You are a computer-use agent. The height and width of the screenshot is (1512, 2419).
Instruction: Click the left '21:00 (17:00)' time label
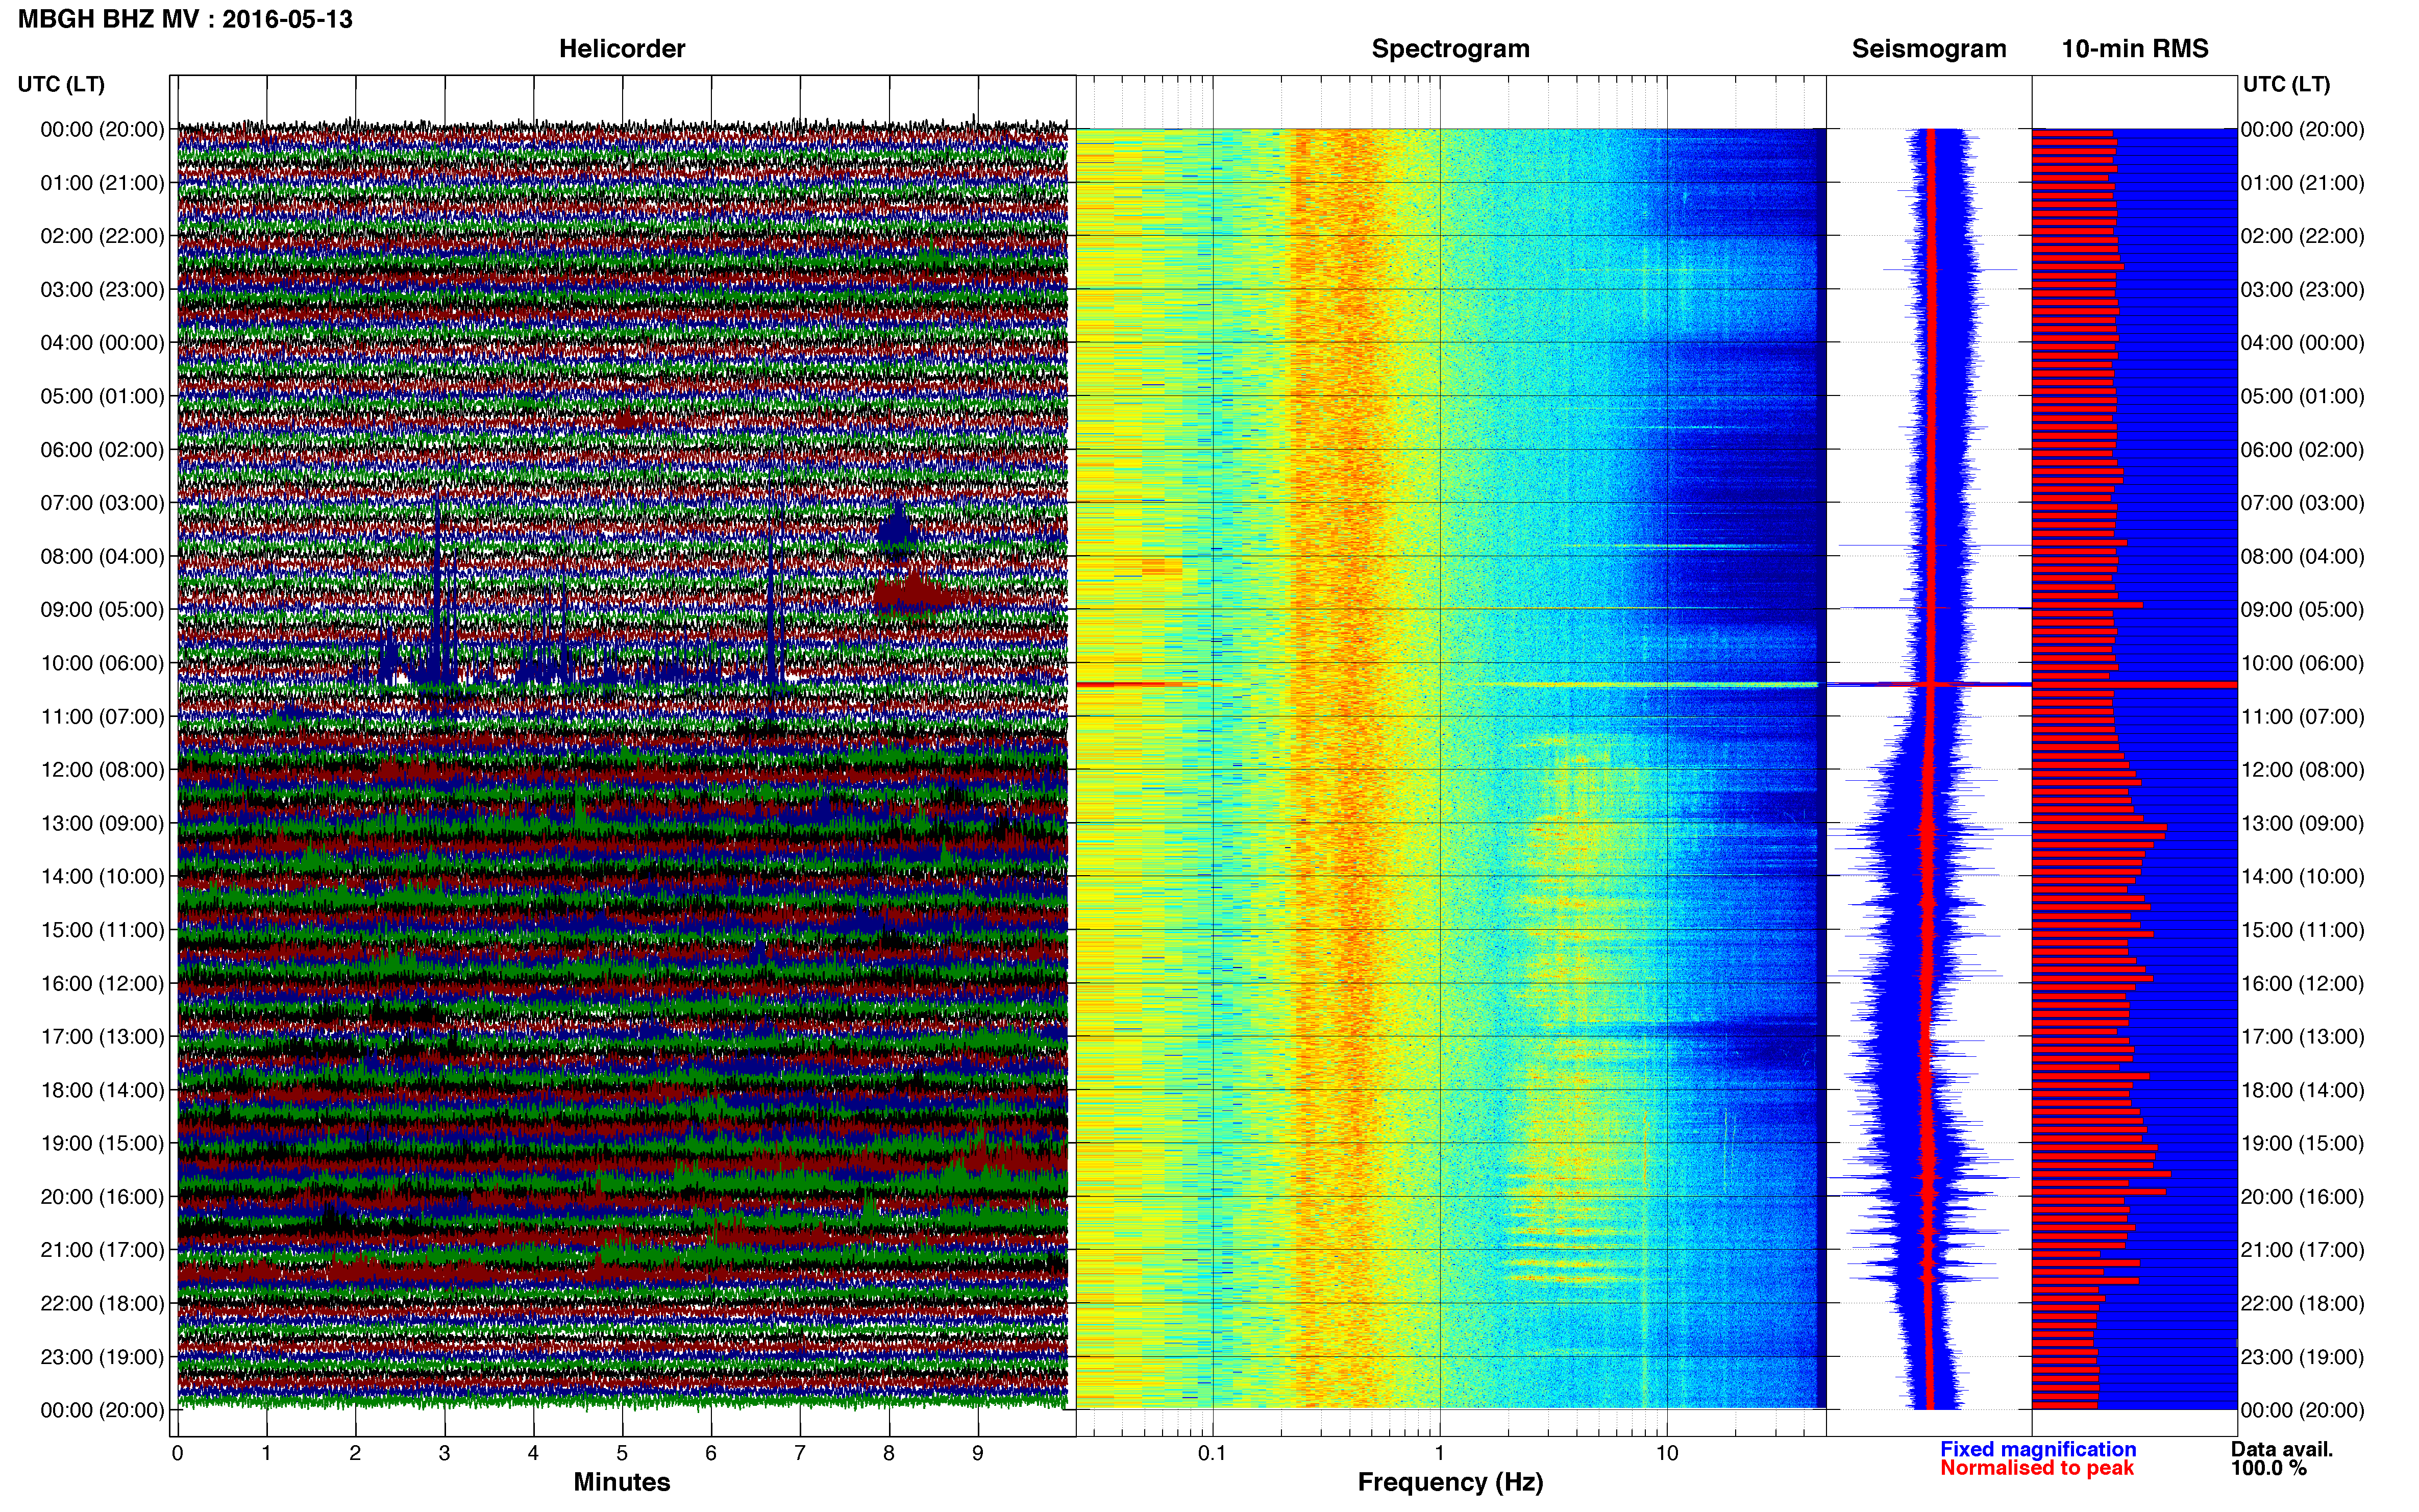(102, 1250)
